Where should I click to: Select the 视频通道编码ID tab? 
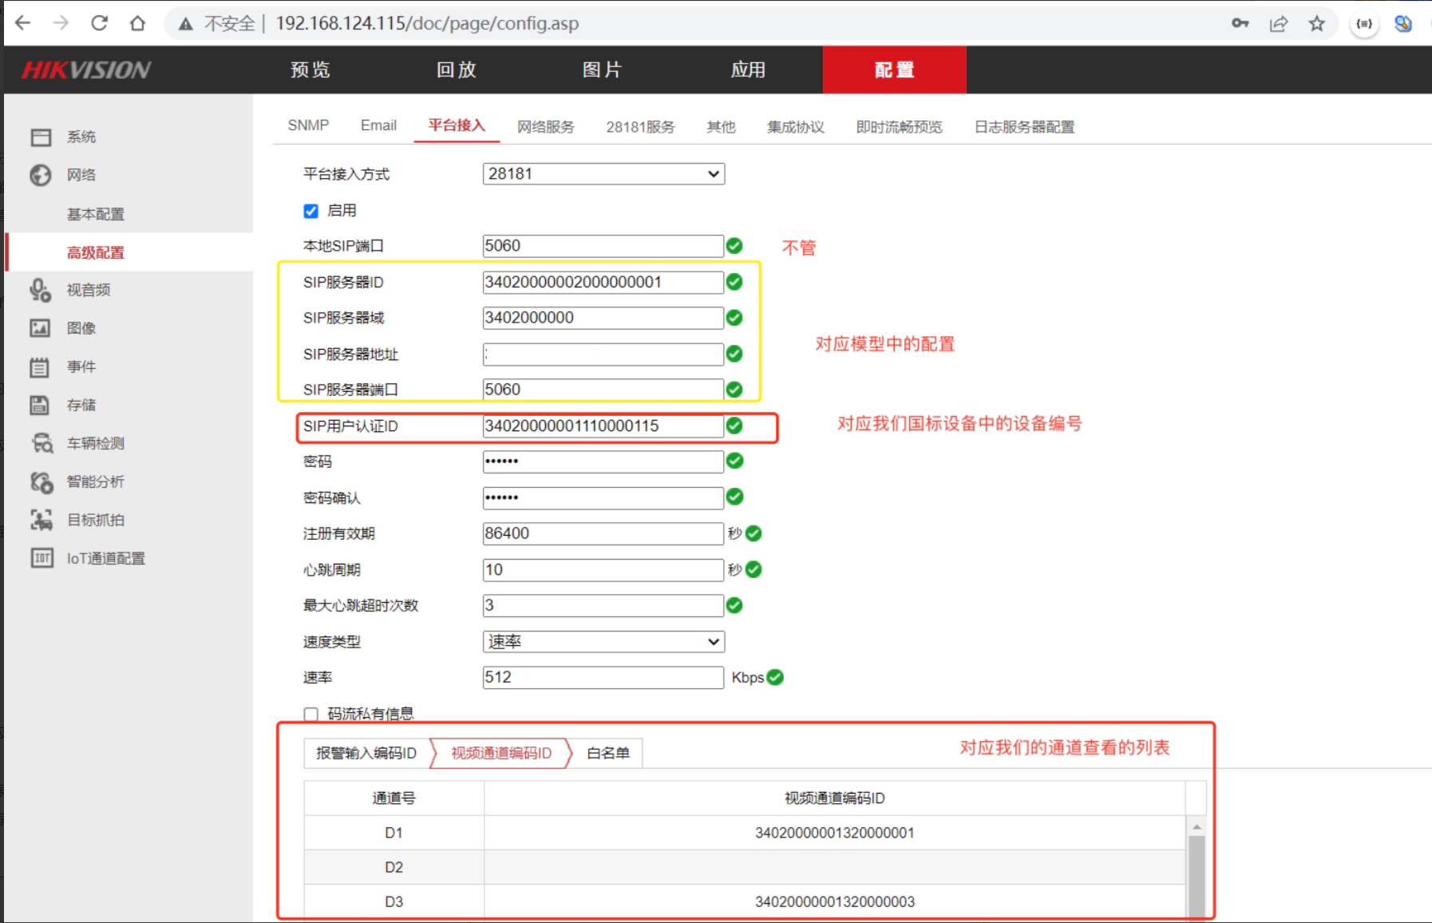(x=501, y=753)
